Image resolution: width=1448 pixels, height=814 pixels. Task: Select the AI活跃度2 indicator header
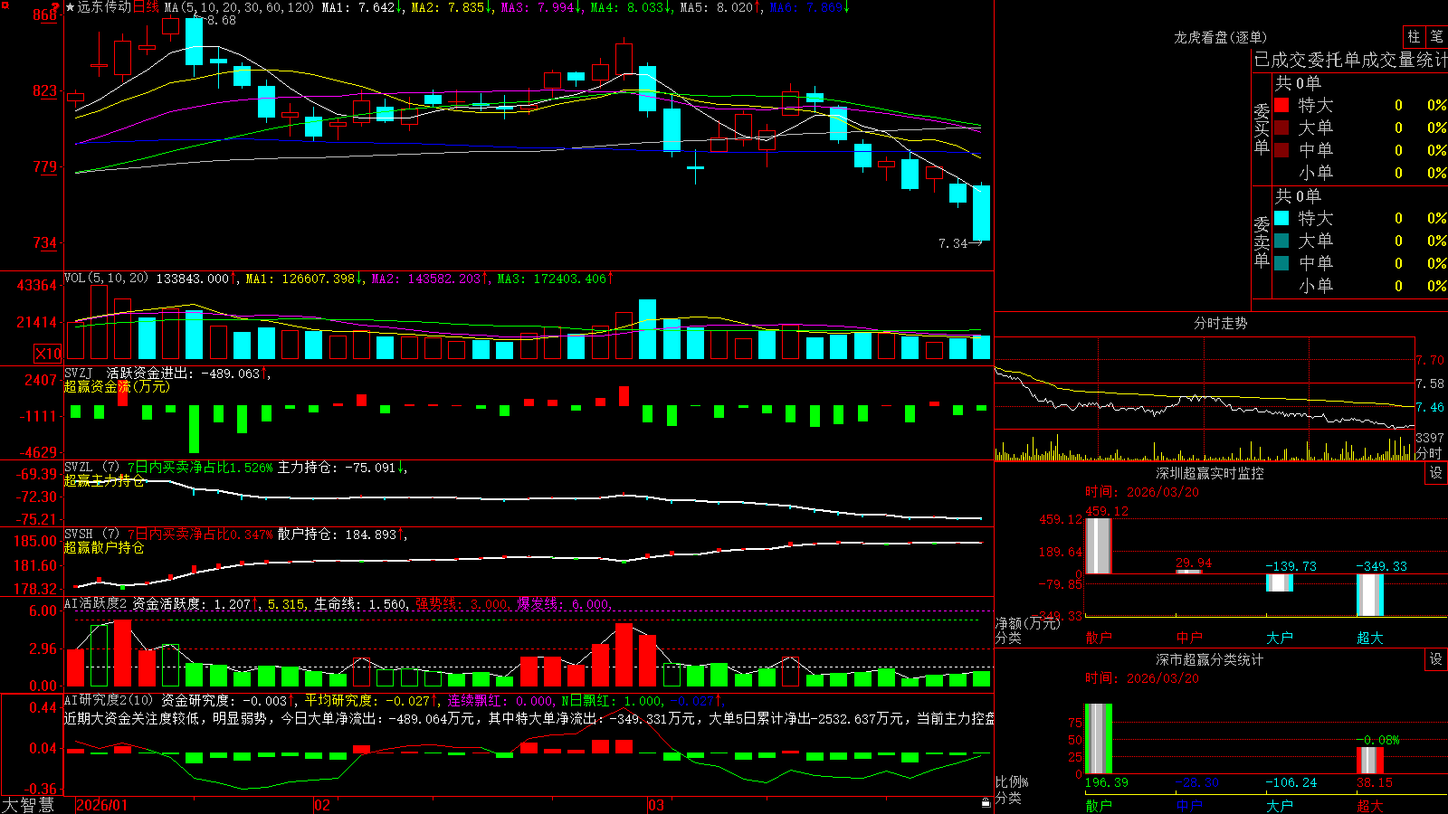pos(96,604)
